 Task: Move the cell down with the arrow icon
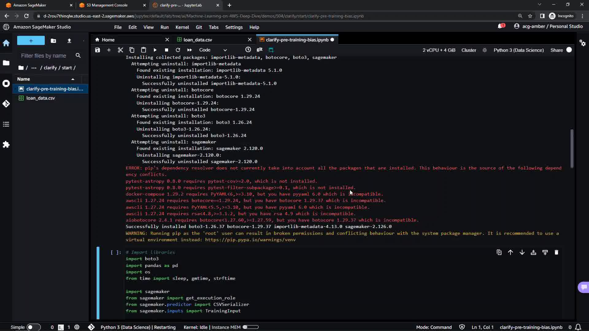(522, 252)
